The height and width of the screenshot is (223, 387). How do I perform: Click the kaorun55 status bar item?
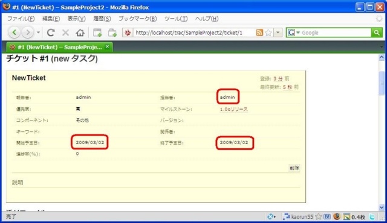(298, 216)
